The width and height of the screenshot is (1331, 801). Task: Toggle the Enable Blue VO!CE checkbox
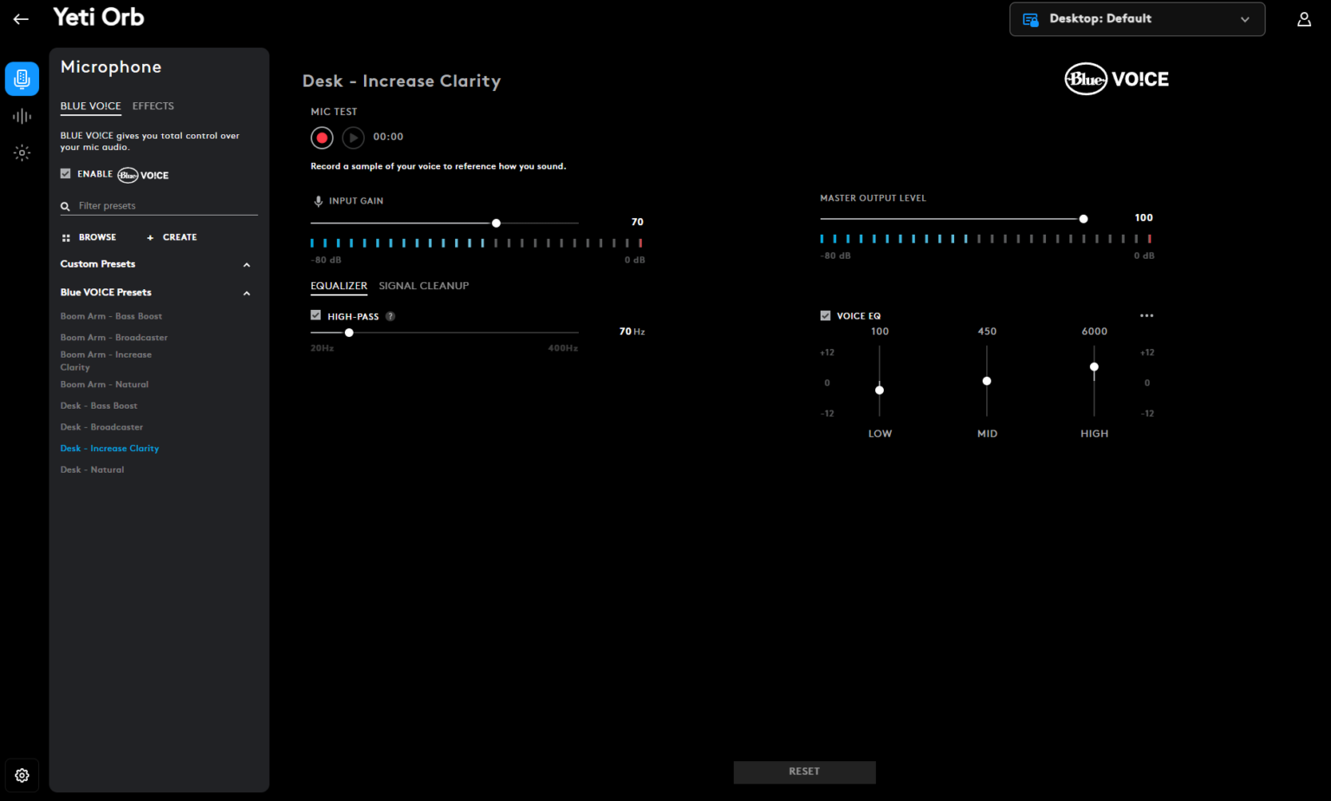[x=66, y=174]
